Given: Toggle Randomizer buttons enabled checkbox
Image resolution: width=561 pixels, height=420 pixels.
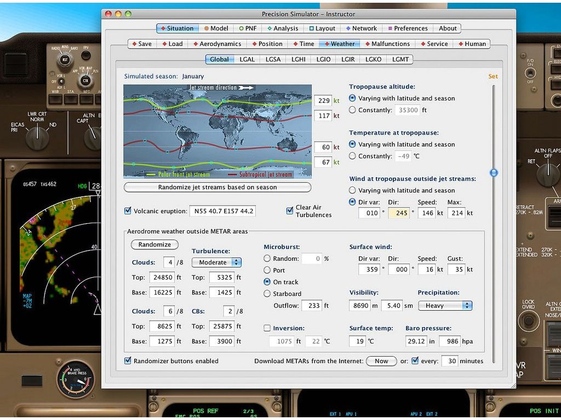Looking at the screenshot, I should pos(128,361).
